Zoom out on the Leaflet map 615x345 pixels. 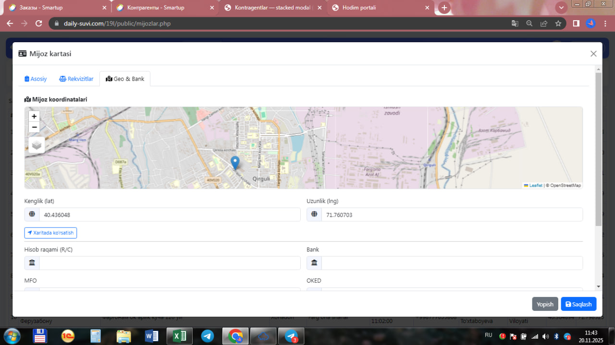click(x=34, y=127)
